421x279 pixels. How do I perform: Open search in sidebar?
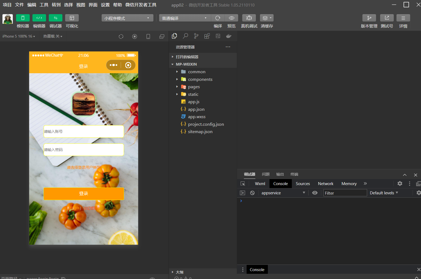[185, 36]
